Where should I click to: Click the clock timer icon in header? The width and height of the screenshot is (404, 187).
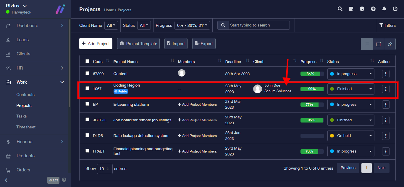click(362, 9)
